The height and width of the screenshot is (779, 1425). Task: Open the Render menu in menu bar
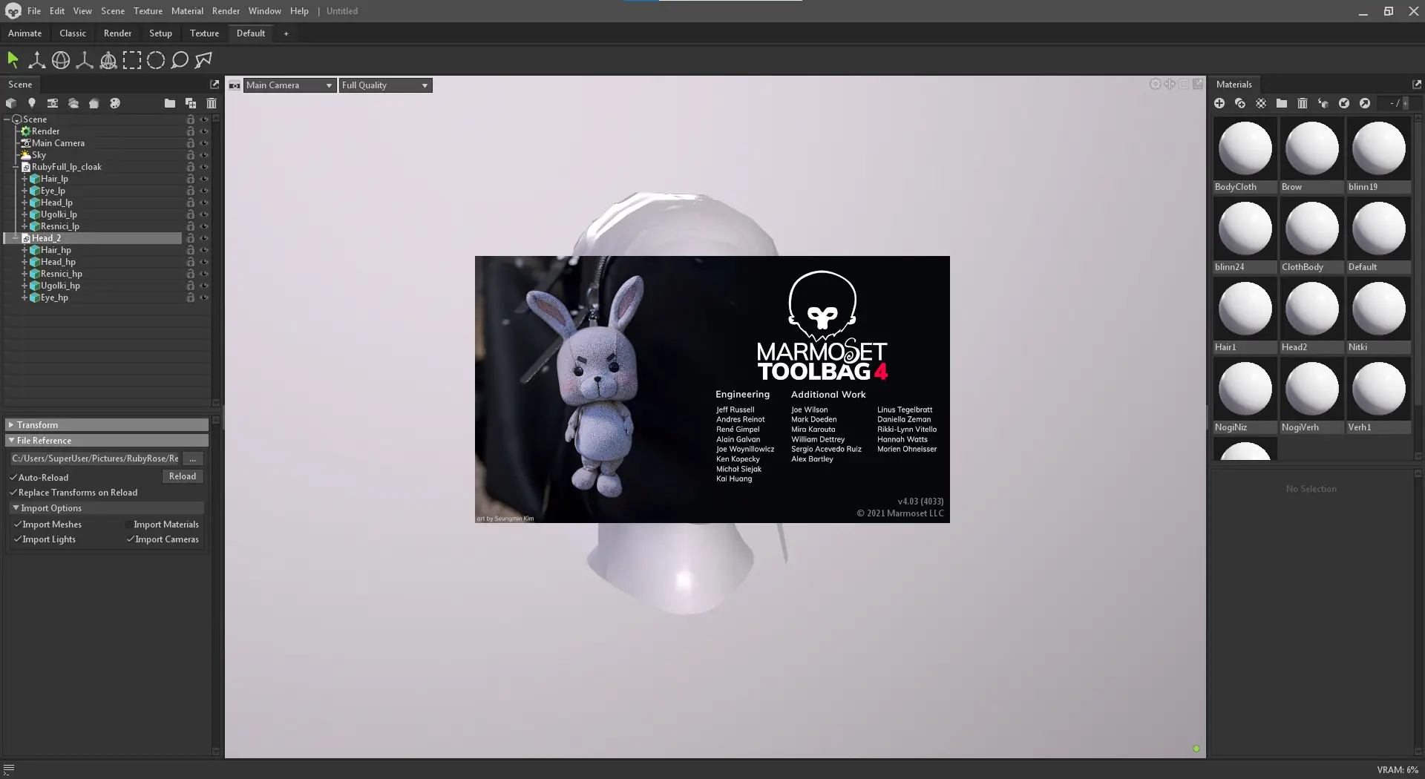point(226,11)
